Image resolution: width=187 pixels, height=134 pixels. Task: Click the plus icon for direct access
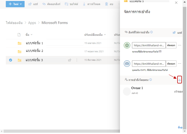point(179,80)
